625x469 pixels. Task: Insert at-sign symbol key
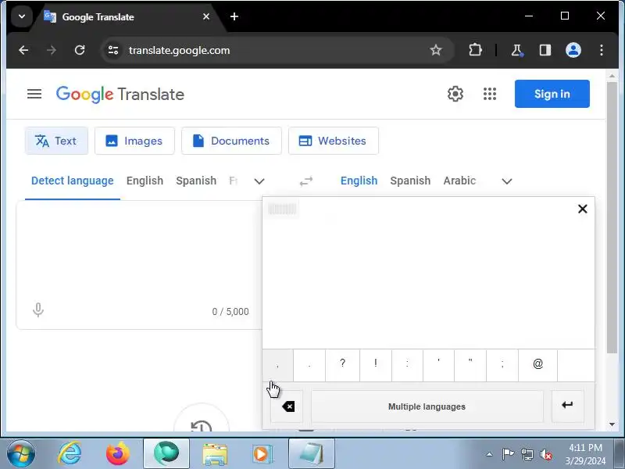click(537, 365)
